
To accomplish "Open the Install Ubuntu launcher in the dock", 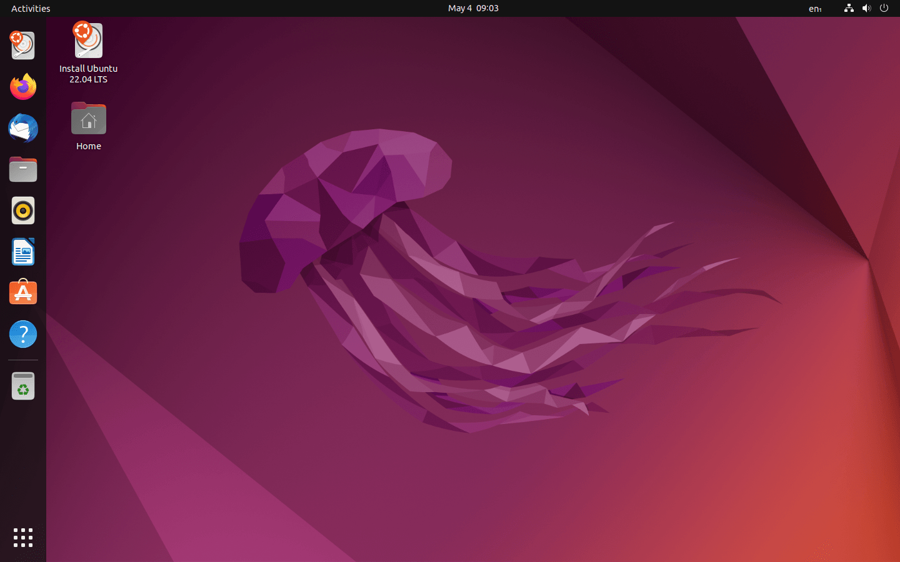I will (x=23, y=46).
